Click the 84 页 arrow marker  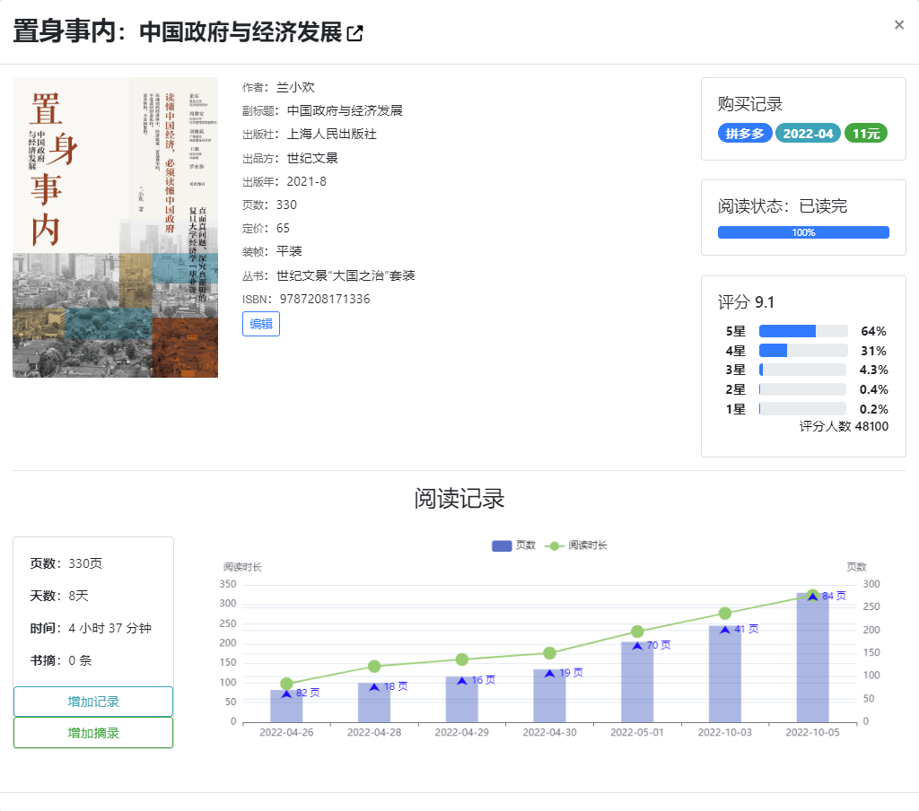coord(812,597)
